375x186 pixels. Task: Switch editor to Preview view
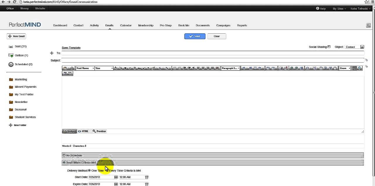click(x=99, y=131)
